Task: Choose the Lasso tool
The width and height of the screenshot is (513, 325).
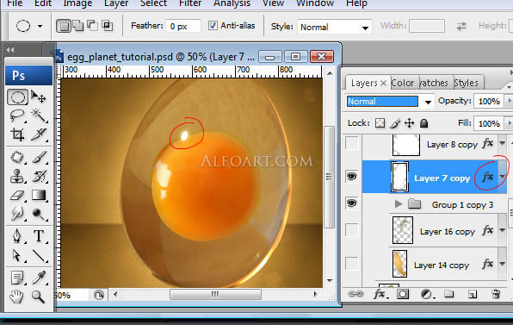Action: [x=17, y=116]
